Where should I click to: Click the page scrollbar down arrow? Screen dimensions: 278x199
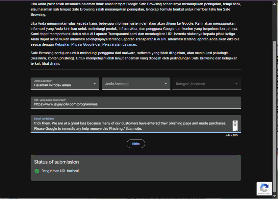(x=274, y=196)
